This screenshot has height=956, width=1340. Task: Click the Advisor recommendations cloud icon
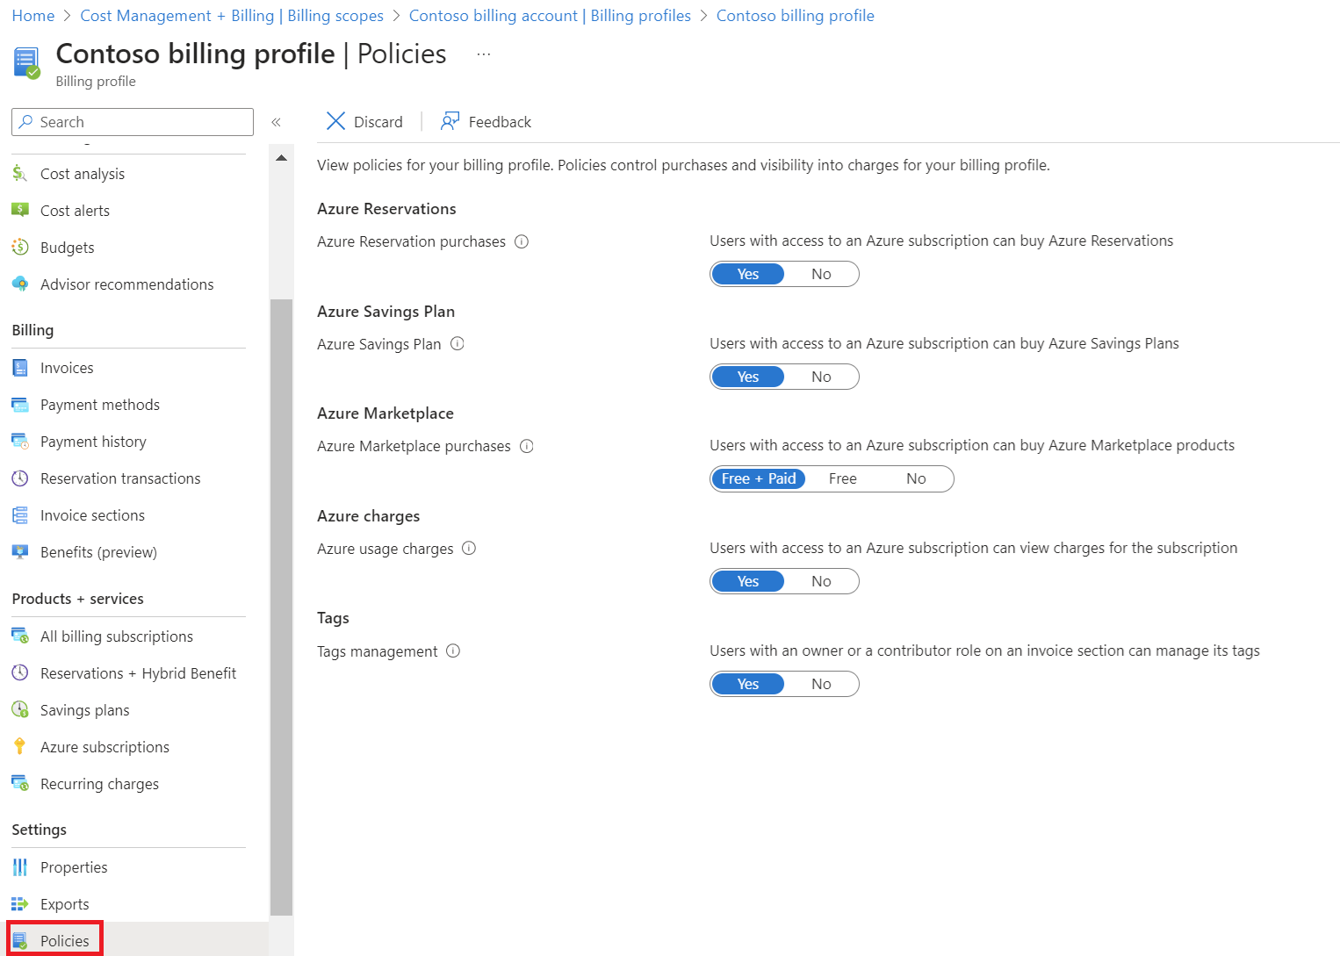point(19,284)
